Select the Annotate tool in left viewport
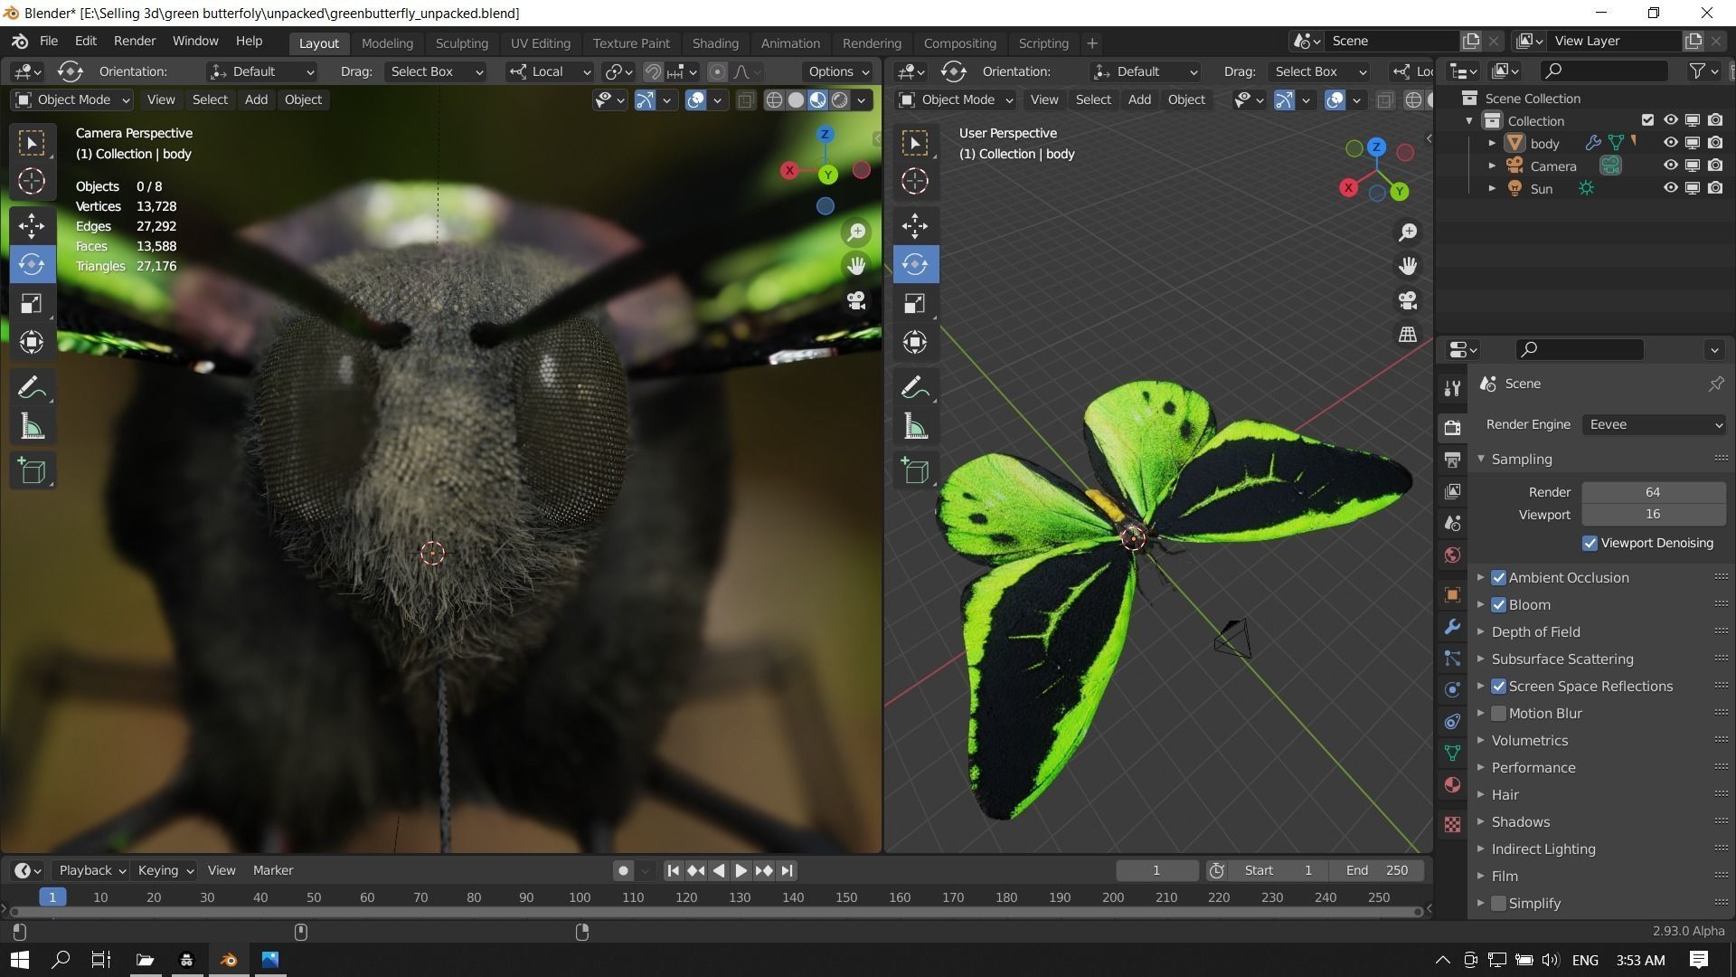 [x=32, y=388]
